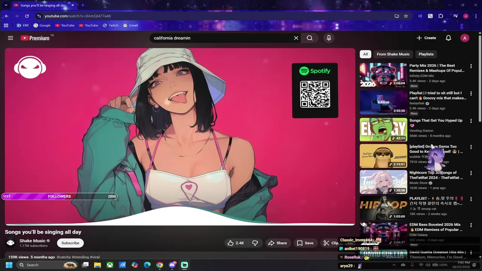The height and width of the screenshot is (271, 482).
Task: Open snoop cat hip hop playlist thumbnail
Action: pos(383,208)
